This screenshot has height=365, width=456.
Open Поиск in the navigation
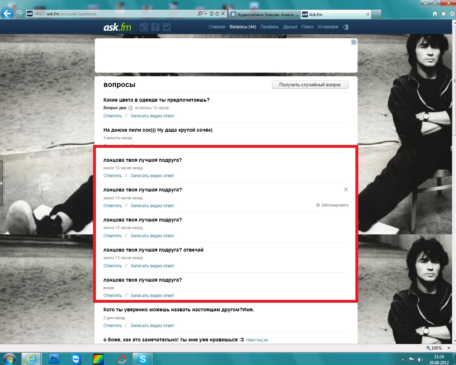point(307,27)
